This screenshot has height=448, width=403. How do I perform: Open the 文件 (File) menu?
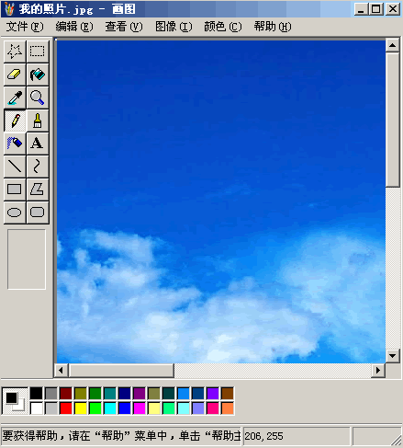25,27
